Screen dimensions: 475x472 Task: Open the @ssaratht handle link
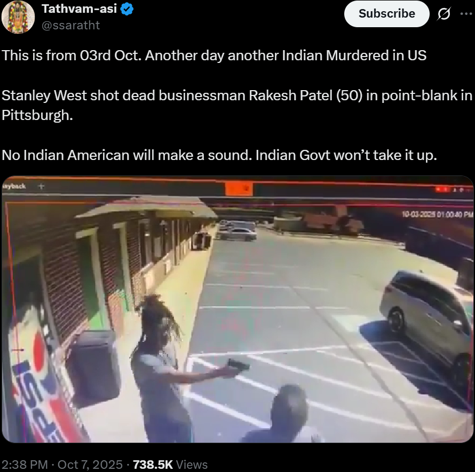coord(70,25)
